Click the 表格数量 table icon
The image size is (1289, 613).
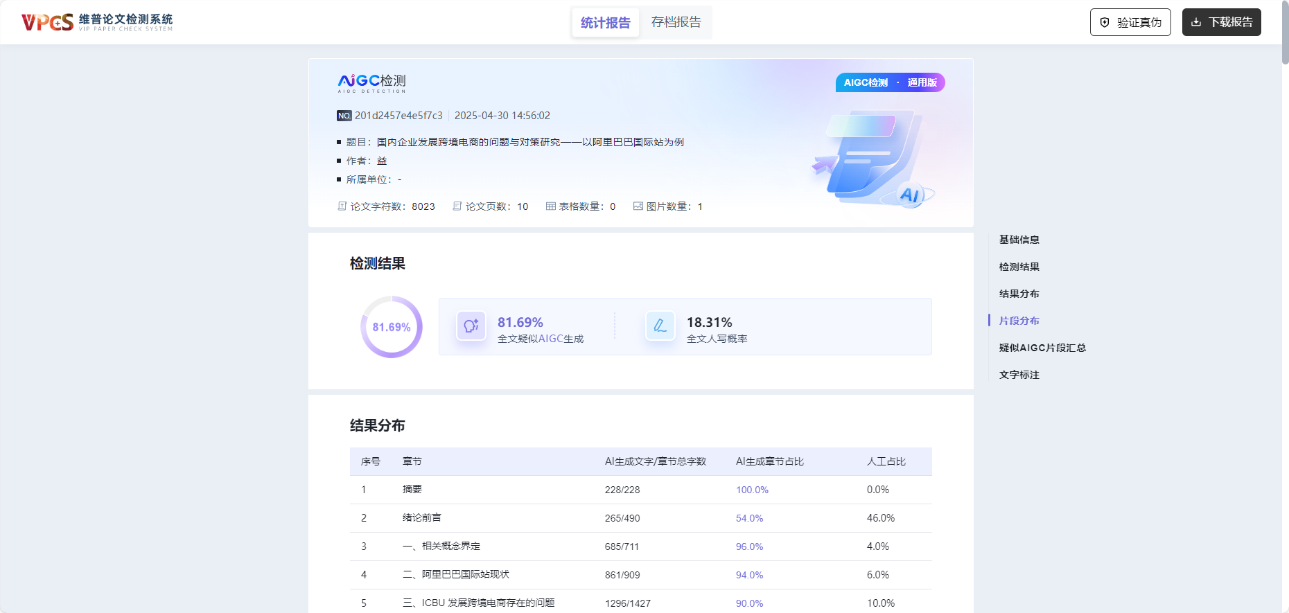click(551, 206)
